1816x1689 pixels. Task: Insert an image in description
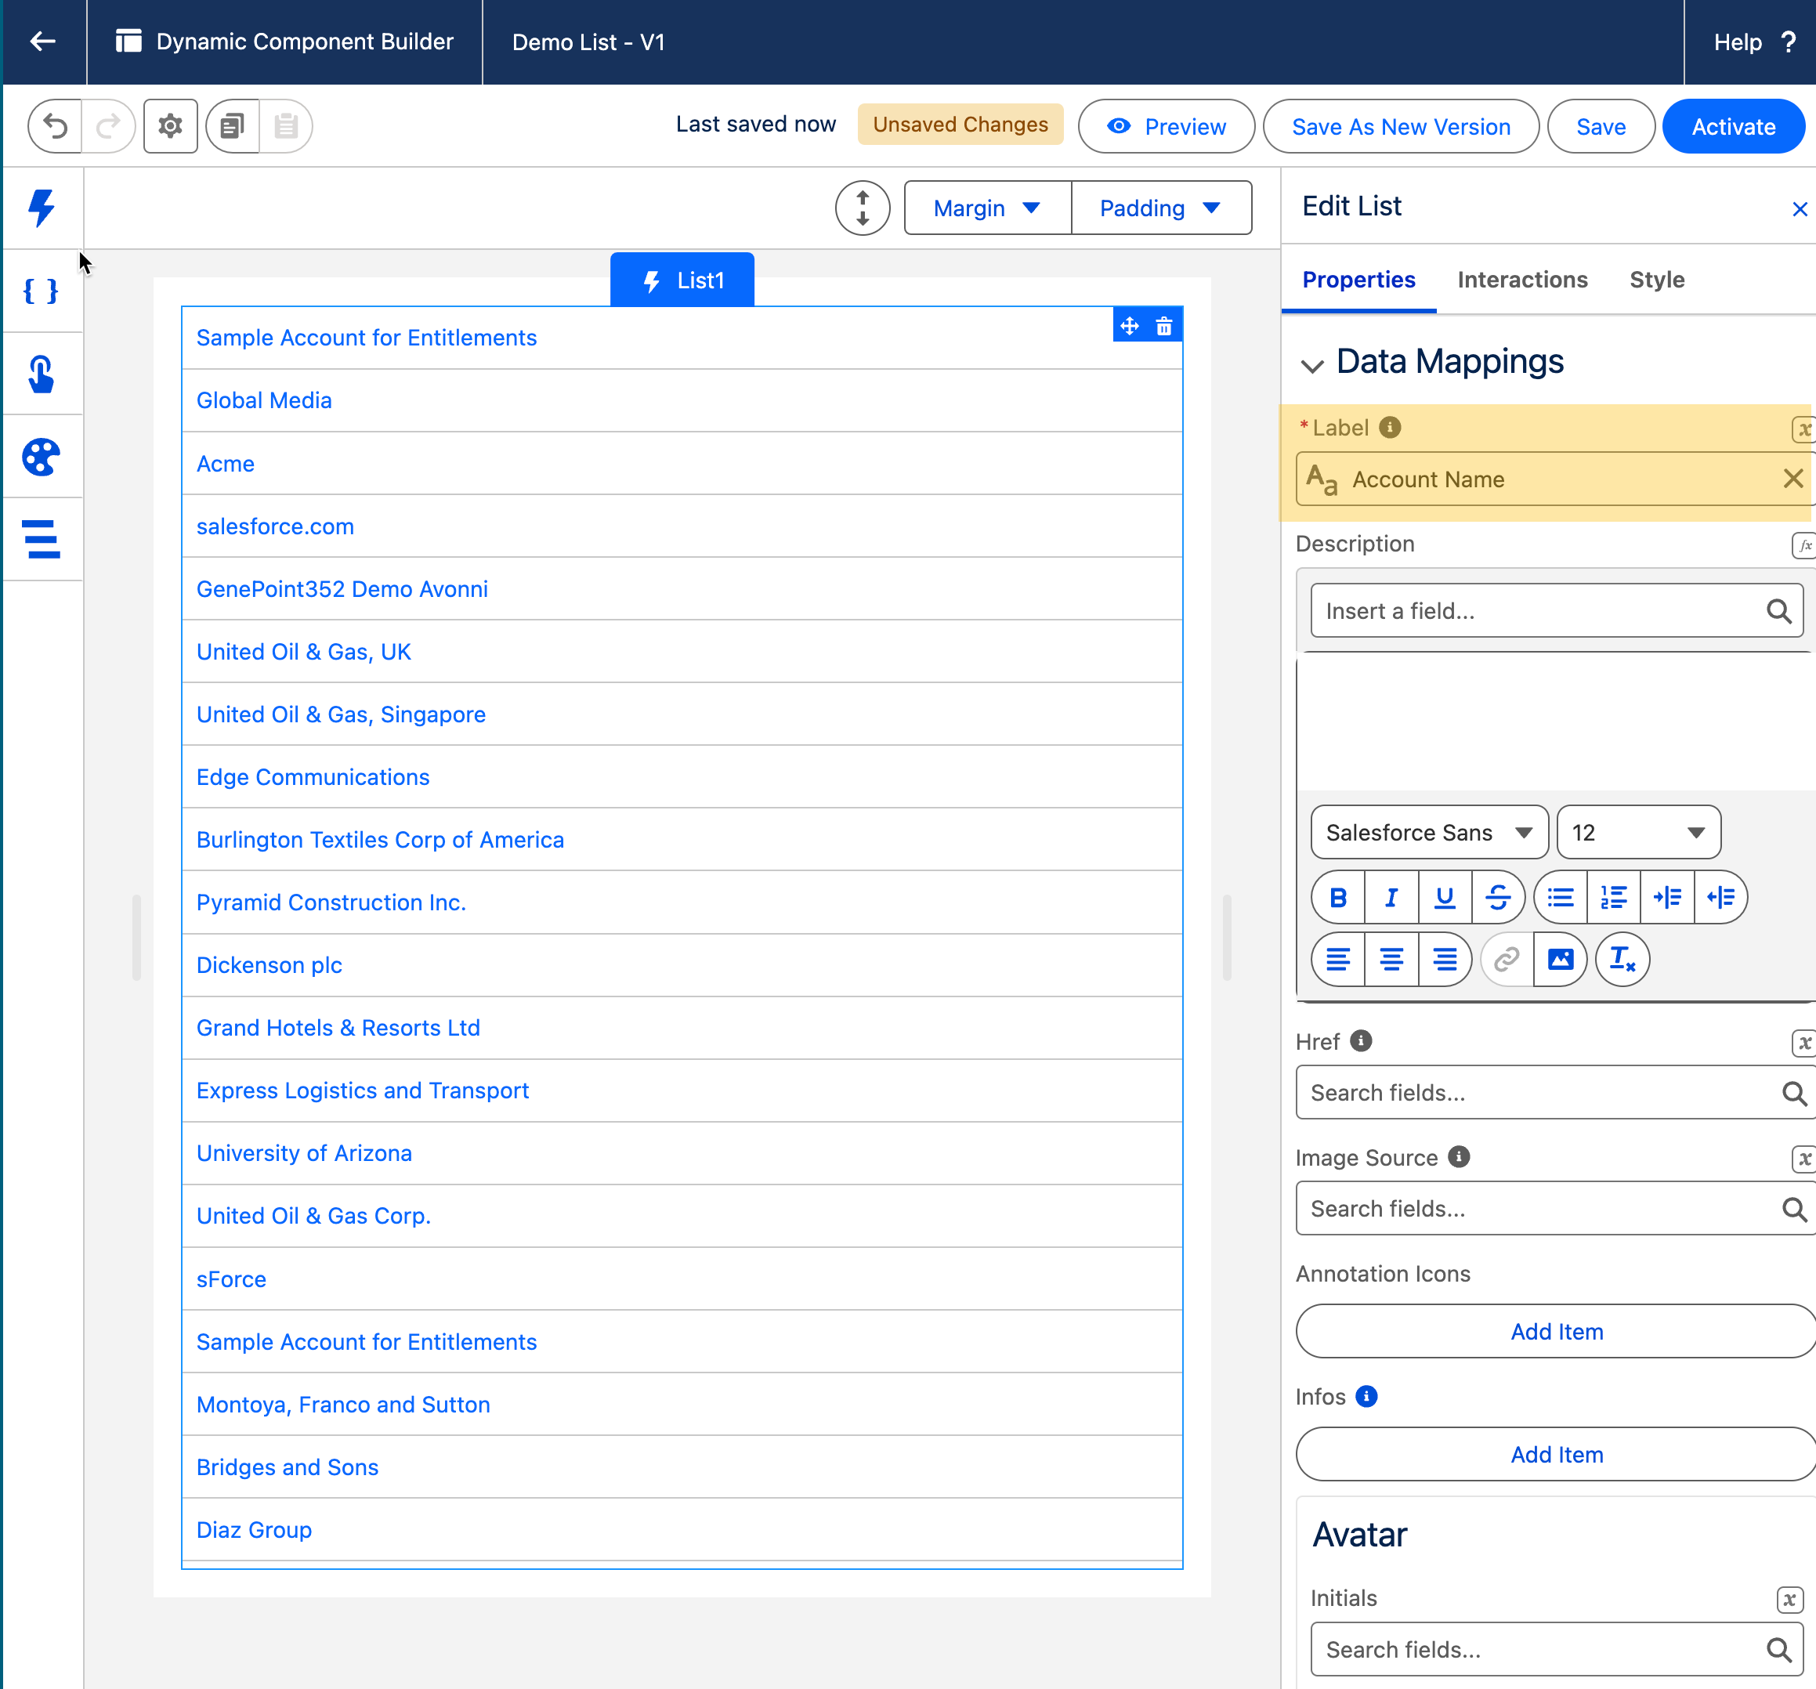(x=1561, y=960)
